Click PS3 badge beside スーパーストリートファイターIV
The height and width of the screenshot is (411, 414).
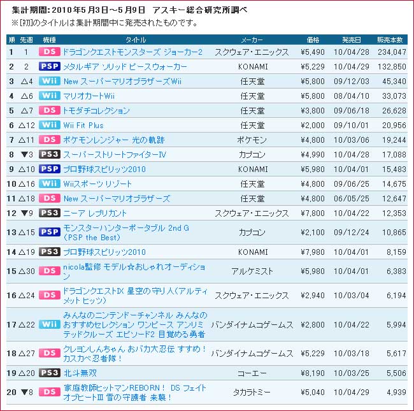50,154
